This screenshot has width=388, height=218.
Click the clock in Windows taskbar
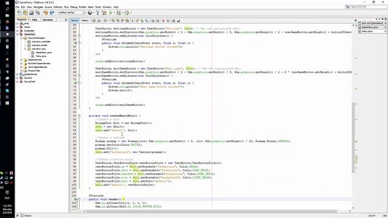point(7,209)
